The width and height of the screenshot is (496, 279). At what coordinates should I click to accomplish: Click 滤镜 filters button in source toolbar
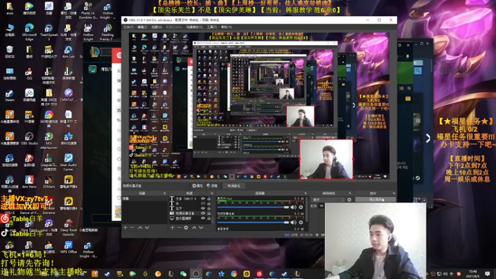coord(212,185)
